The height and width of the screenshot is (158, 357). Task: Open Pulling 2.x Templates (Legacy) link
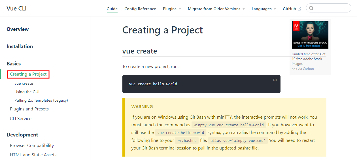click(41, 101)
